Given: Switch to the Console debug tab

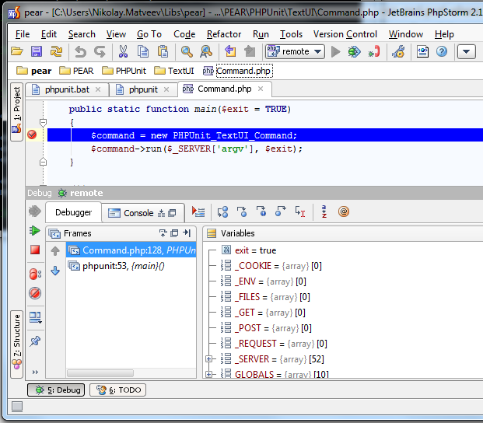Looking at the screenshot, I should point(142,213).
